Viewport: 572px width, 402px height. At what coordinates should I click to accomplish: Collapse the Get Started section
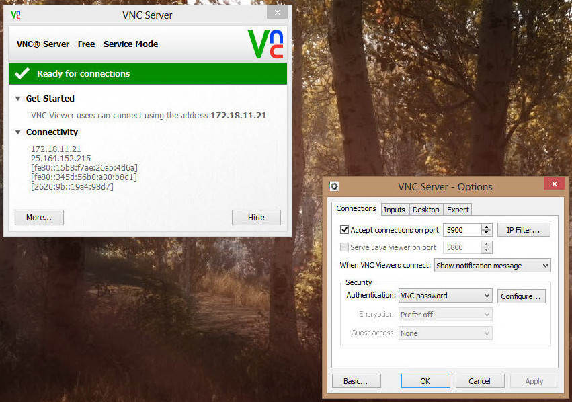18,99
